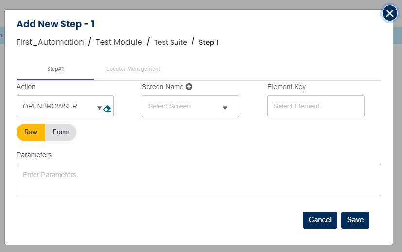
Task: Switch parameters mode to Raw
Action: [x=31, y=132]
